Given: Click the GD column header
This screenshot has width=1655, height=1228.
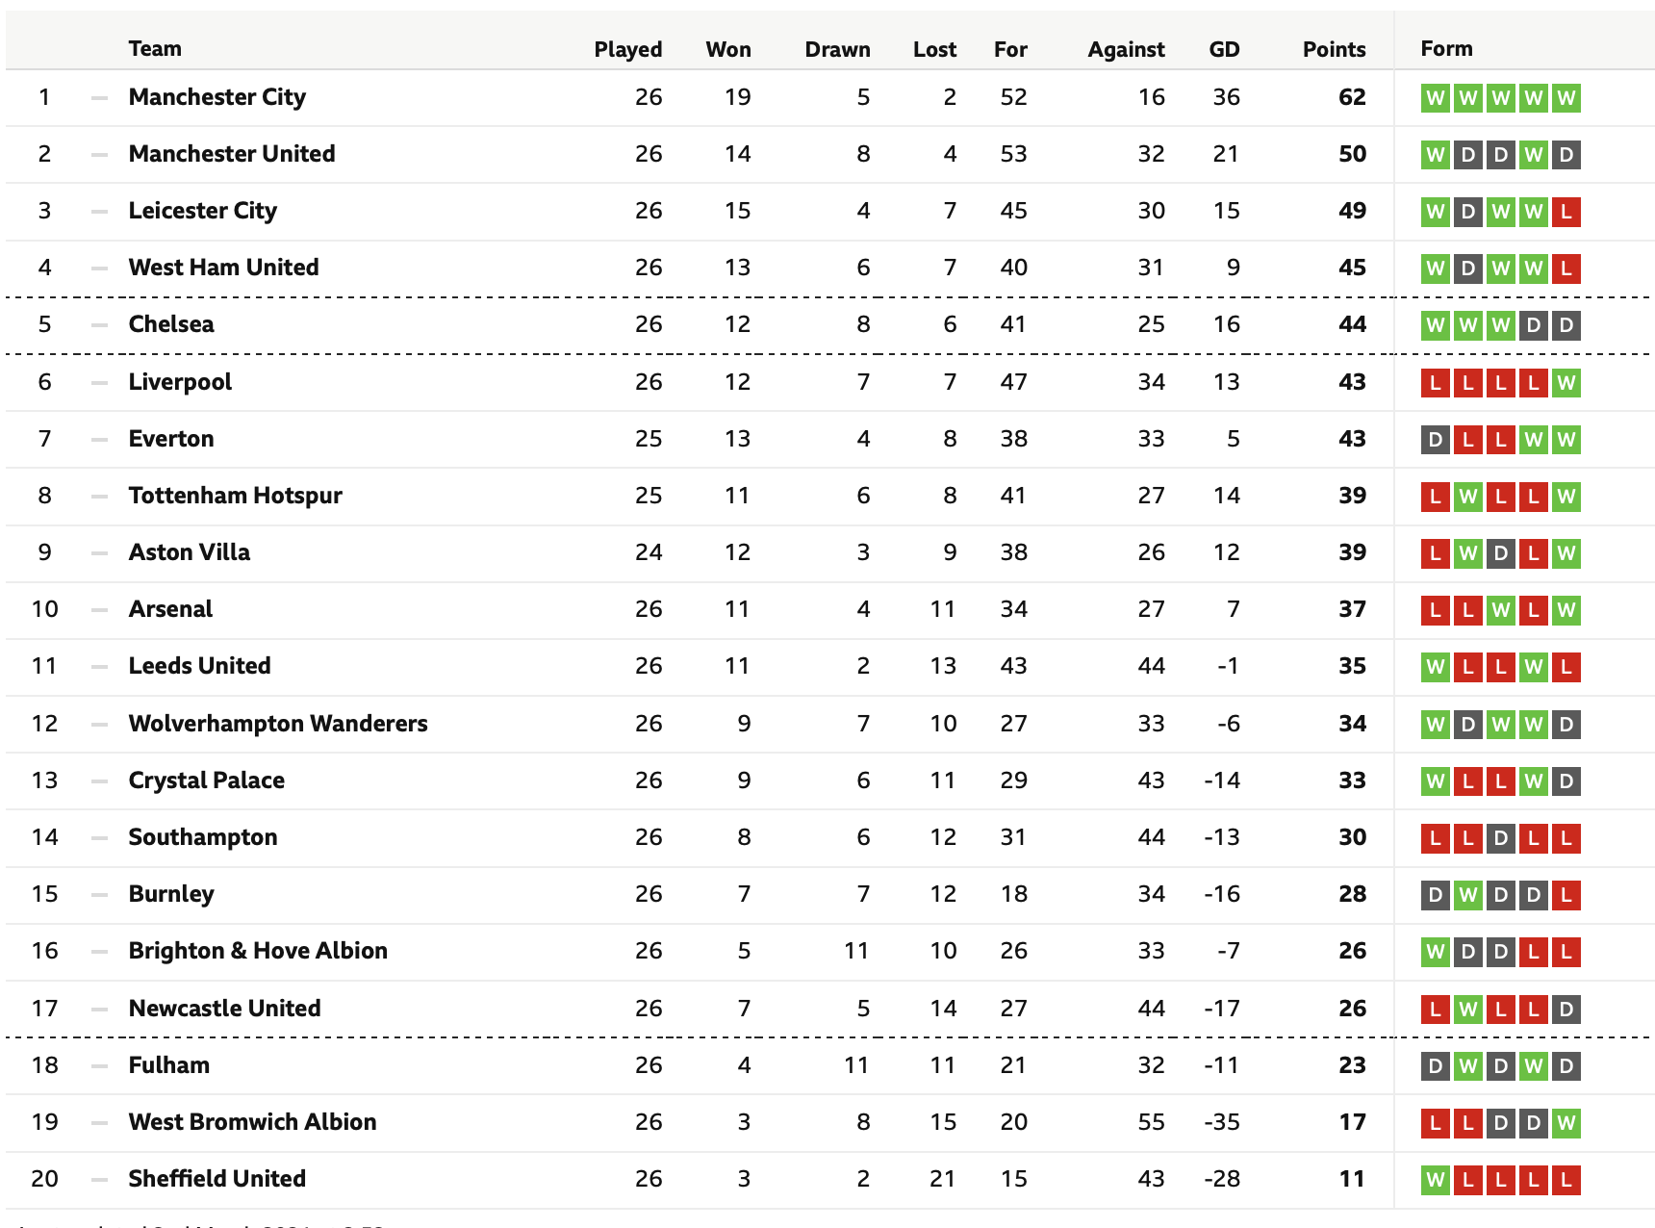Looking at the screenshot, I should pos(1224,49).
